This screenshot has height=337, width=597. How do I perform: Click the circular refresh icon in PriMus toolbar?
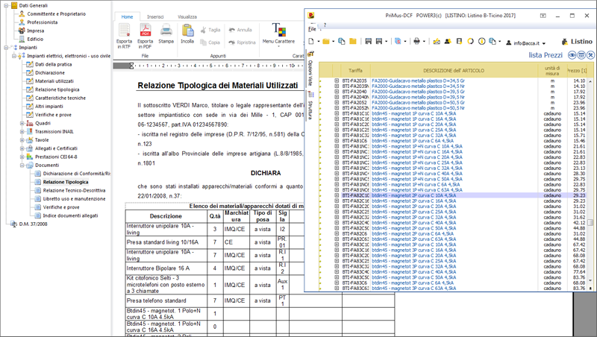pyautogui.click(x=471, y=42)
